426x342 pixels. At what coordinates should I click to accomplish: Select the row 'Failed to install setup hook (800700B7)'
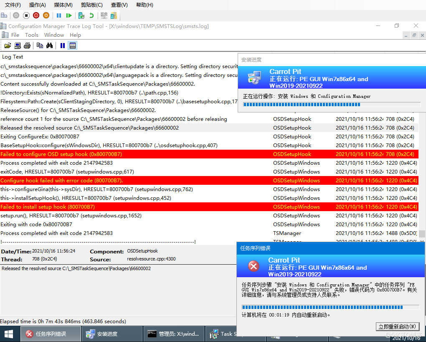point(209,207)
